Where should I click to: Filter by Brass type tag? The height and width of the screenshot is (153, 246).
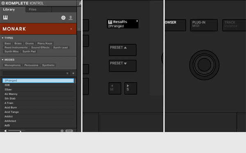(18, 43)
